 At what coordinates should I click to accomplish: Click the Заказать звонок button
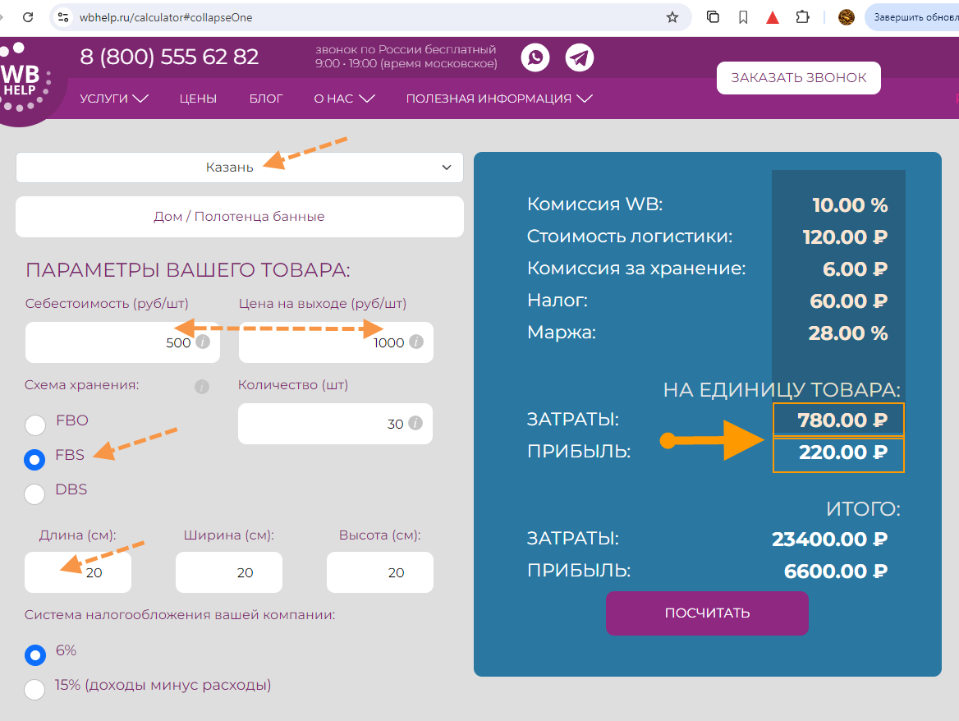(799, 78)
